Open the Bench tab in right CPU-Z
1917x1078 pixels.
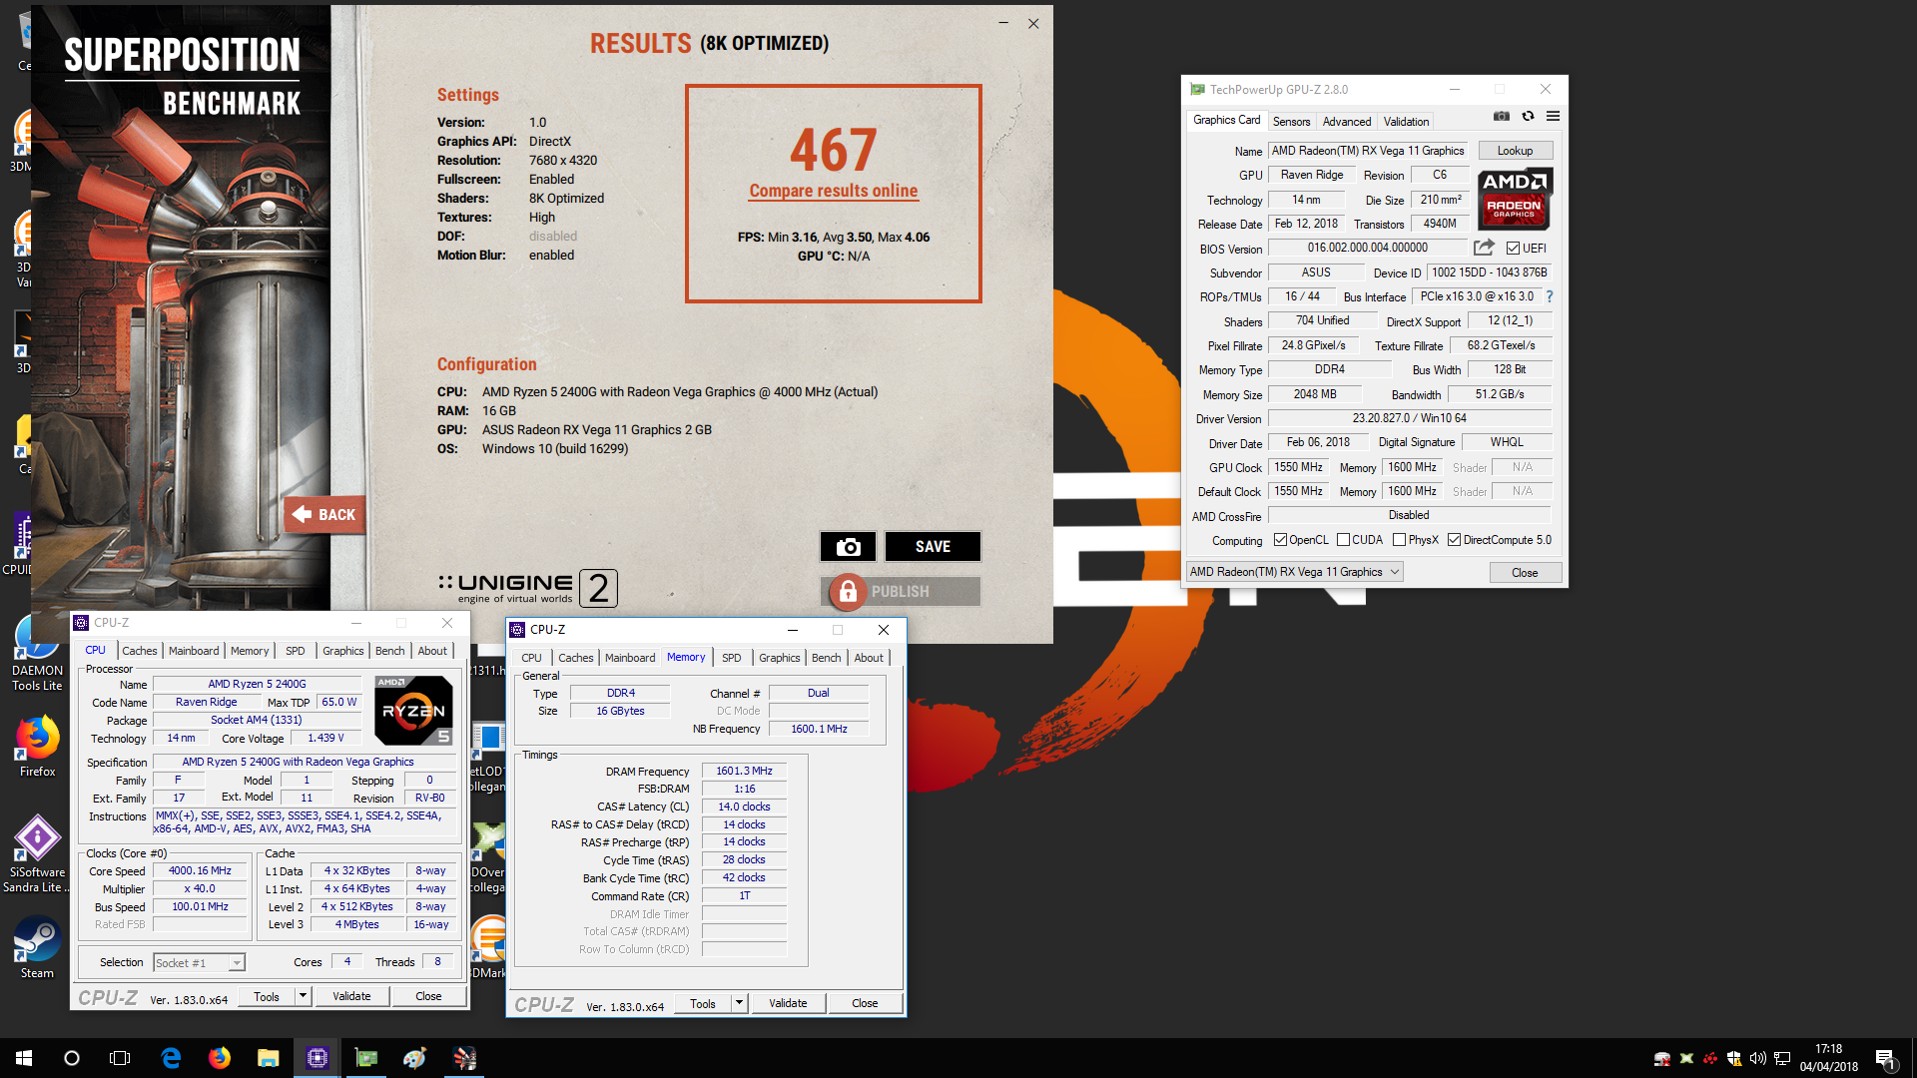[x=826, y=658]
